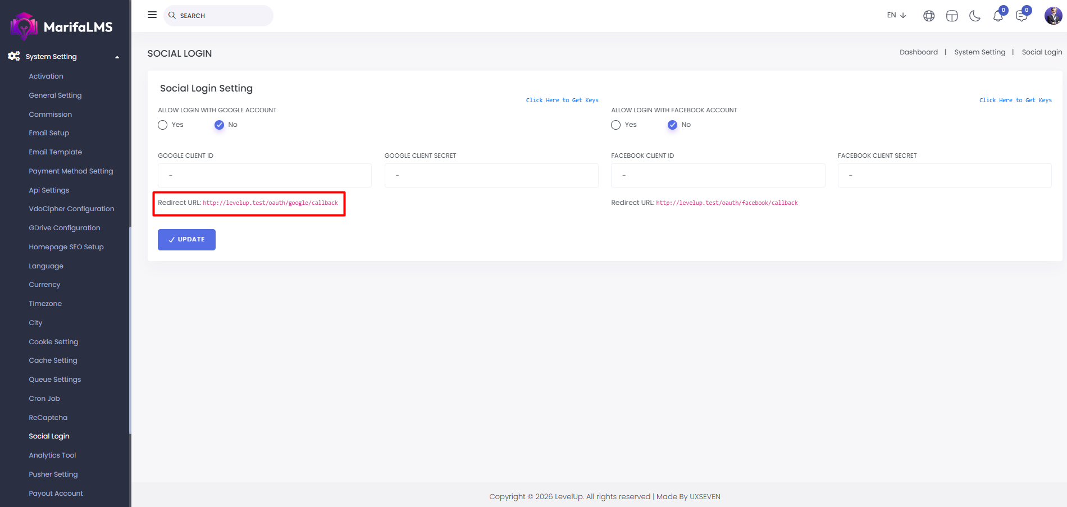Open the chat messages icon
The width and height of the screenshot is (1067, 507).
(1022, 16)
